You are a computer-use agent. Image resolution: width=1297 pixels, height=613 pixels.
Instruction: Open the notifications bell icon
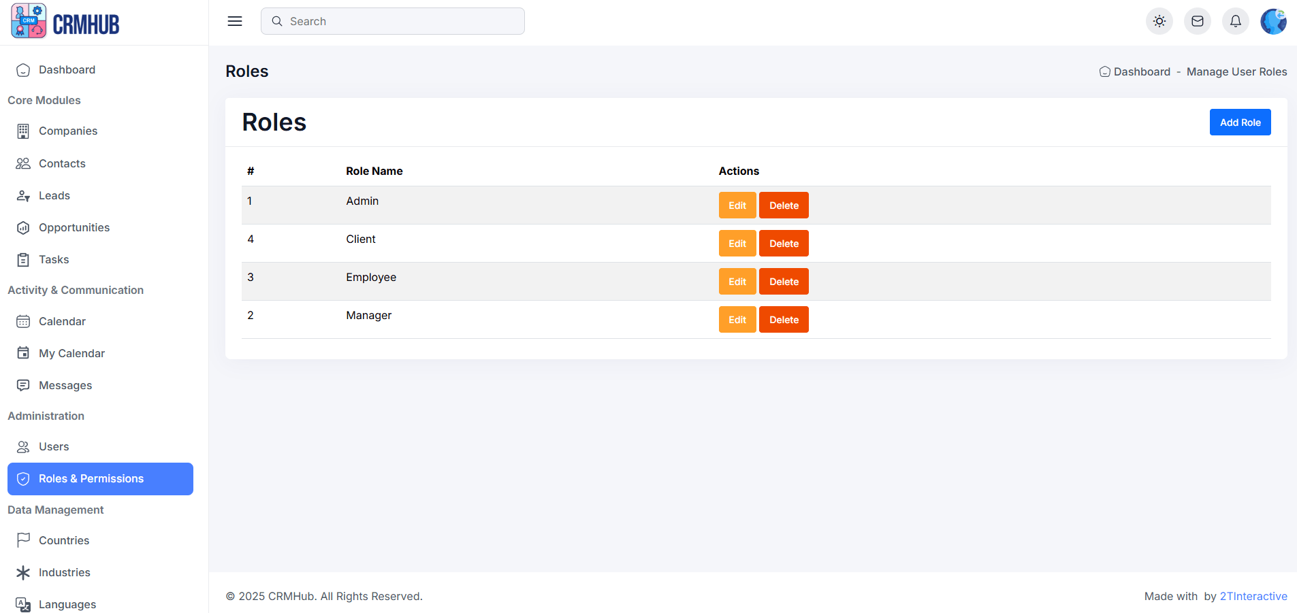click(1235, 21)
